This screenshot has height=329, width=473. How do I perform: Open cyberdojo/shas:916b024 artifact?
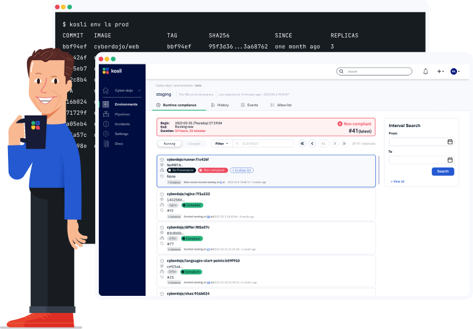[x=188, y=294]
